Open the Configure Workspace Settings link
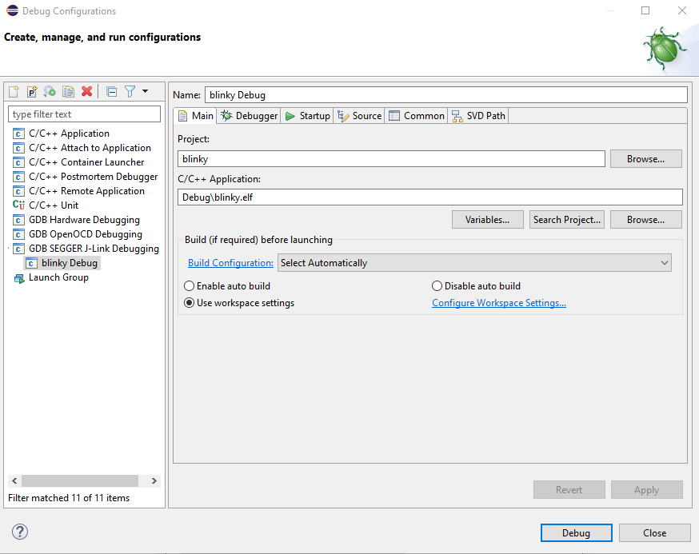This screenshot has width=699, height=554. click(498, 304)
